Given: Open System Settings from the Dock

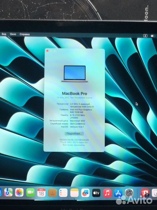Looking at the screenshot, I should coord(129,193).
